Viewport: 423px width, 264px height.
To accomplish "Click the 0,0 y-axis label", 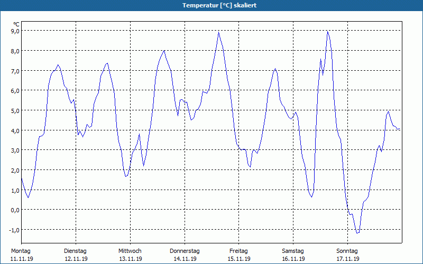I will tap(15, 210).
